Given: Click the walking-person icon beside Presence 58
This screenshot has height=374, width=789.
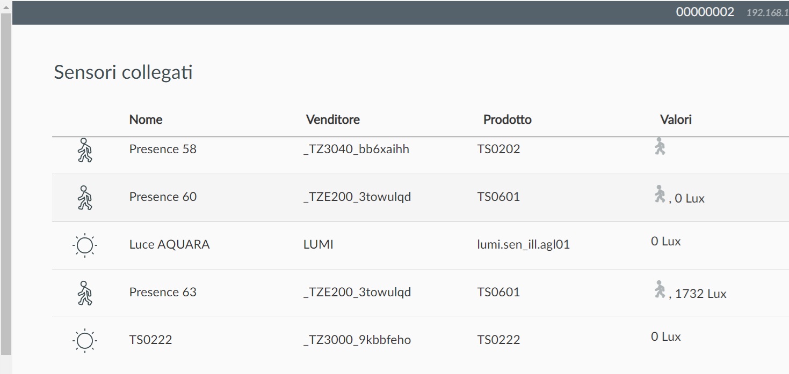Looking at the screenshot, I should pos(85,150).
